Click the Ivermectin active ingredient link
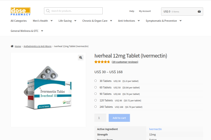 click(x=155, y=129)
